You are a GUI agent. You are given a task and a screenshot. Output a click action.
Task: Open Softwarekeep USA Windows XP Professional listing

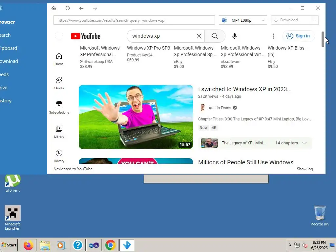[x=100, y=57]
